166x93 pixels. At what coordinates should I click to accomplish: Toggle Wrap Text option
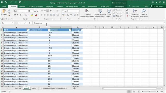tap(58, 11)
